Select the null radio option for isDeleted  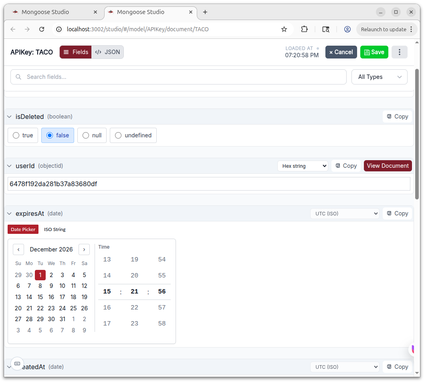pyautogui.click(x=92, y=135)
